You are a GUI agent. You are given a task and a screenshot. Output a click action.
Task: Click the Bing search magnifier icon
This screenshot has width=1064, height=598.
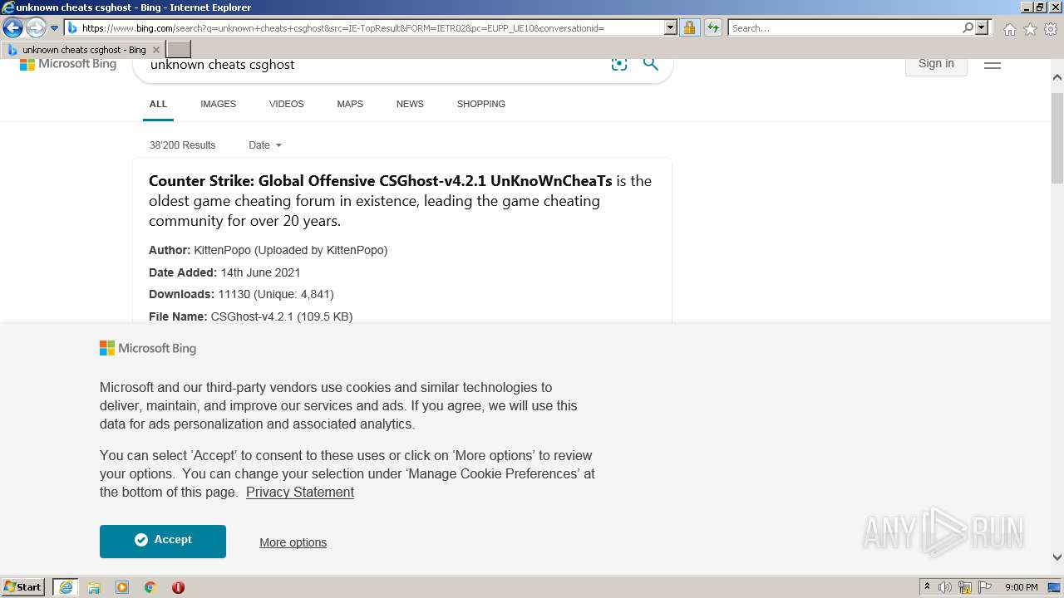coord(651,64)
